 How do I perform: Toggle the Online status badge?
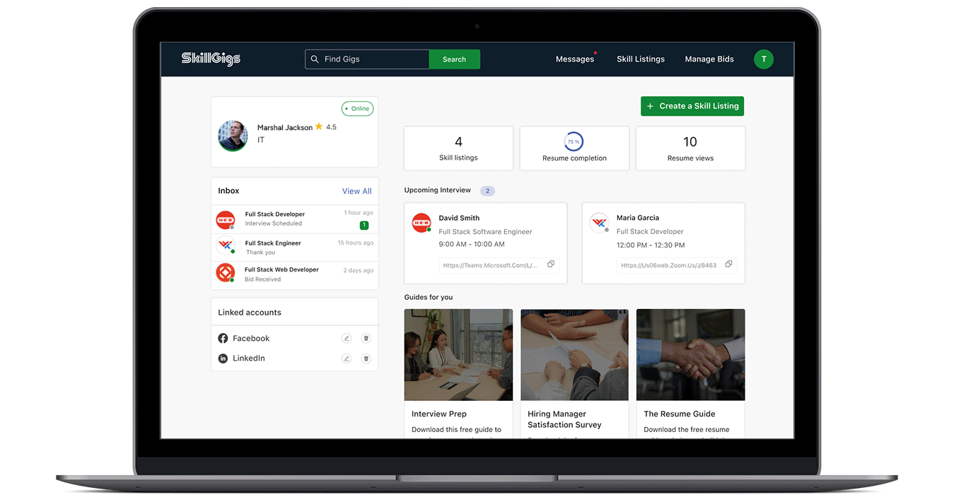tap(357, 108)
